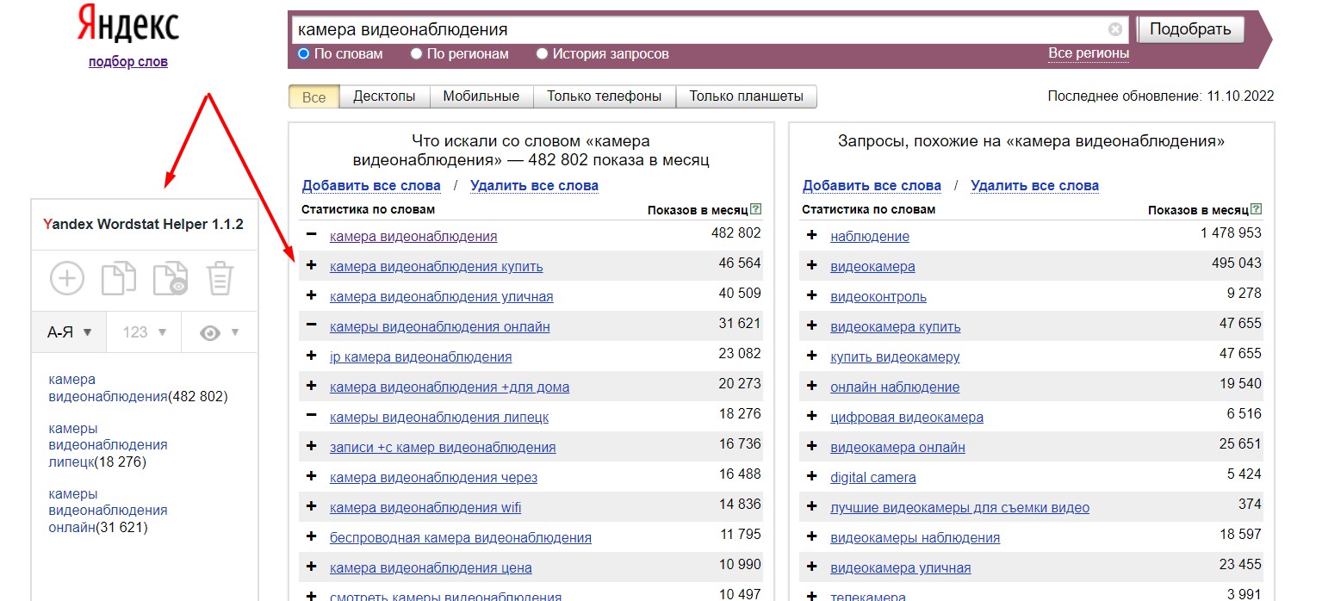Image resolution: width=1322 pixels, height=601 pixels.
Task: Open the видеокамеры наблюдения query link
Action: tap(915, 537)
